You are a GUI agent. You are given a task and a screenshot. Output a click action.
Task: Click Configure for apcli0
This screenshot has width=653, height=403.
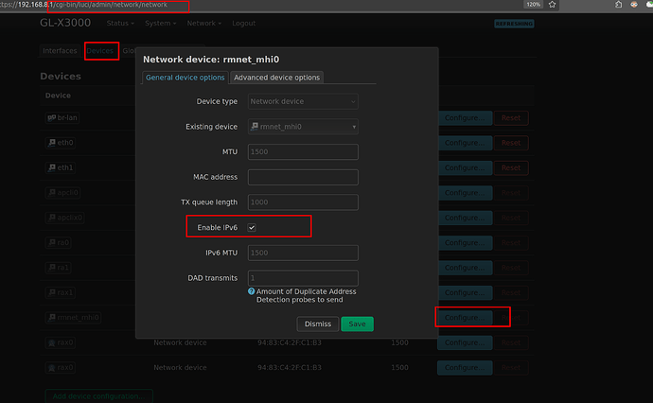tap(465, 193)
